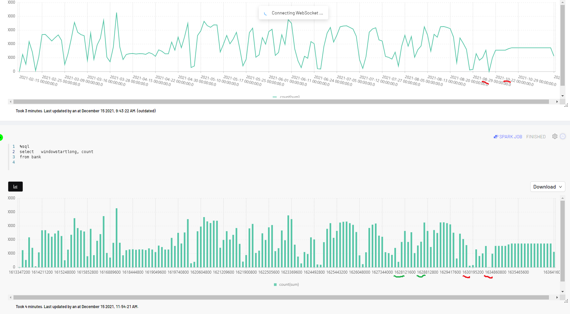Open the SPARK JOB link
Viewport: 570px width, 314px height.
click(508, 137)
